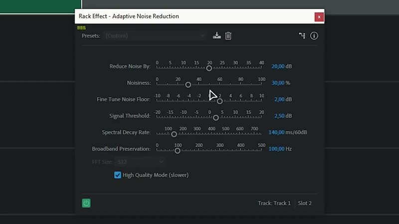Image resolution: width=399 pixels, height=224 pixels.
Task: Click the Spectral Decay Rate slider knob
Action: click(x=174, y=134)
